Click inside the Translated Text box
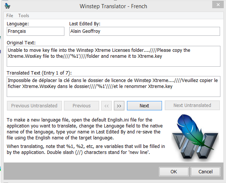226x183 pixels. pos(113,86)
